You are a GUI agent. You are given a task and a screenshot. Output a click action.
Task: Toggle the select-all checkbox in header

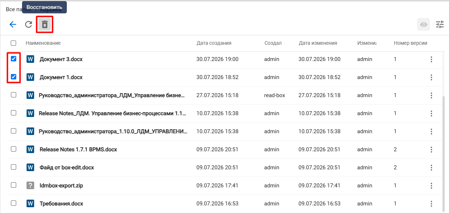click(13, 43)
